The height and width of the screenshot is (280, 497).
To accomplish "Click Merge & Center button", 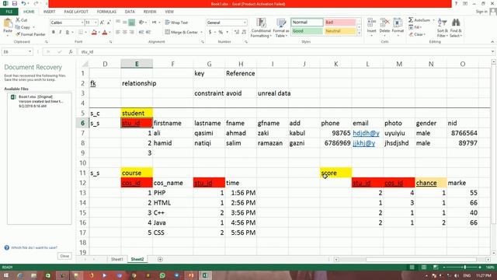I will [x=181, y=32].
